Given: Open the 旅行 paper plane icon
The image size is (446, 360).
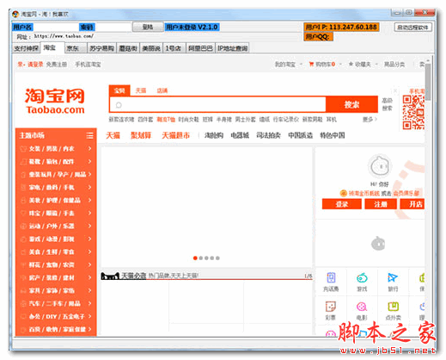Looking at the screenshot, I should 393,277.
